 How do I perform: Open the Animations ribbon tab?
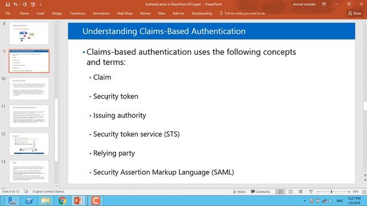tap(101, 13)
